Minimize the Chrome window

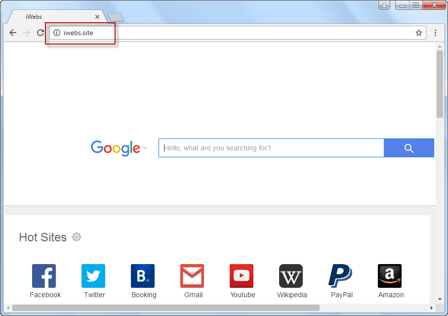402,5
